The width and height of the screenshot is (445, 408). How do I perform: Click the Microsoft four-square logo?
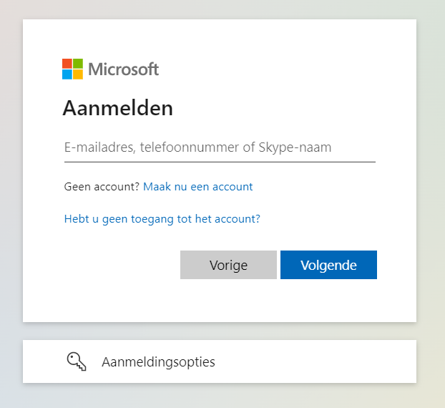pos(72,69)
